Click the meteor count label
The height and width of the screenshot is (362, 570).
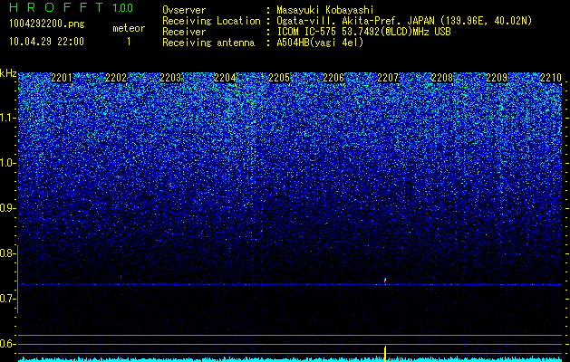pos(129,28)
